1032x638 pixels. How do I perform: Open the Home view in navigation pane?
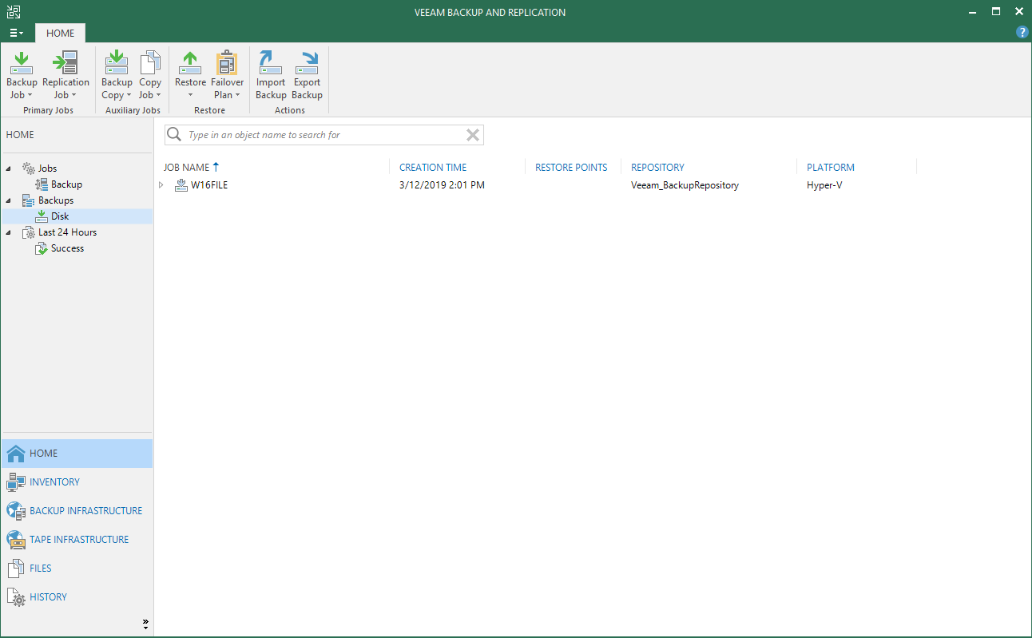pos(77,454)
